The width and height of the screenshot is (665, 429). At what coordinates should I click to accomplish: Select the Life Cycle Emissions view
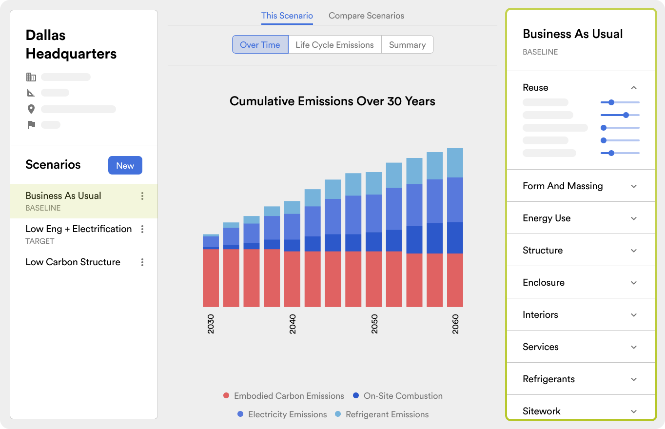click(334, 45)
